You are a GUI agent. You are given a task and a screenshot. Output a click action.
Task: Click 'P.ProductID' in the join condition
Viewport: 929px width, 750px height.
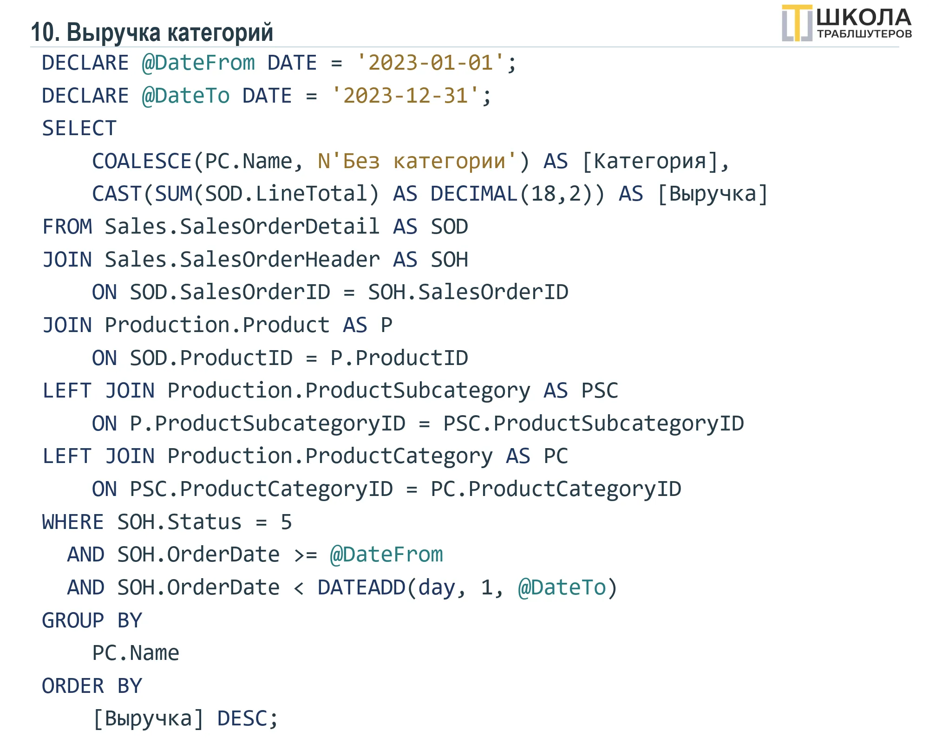(399, 358)
